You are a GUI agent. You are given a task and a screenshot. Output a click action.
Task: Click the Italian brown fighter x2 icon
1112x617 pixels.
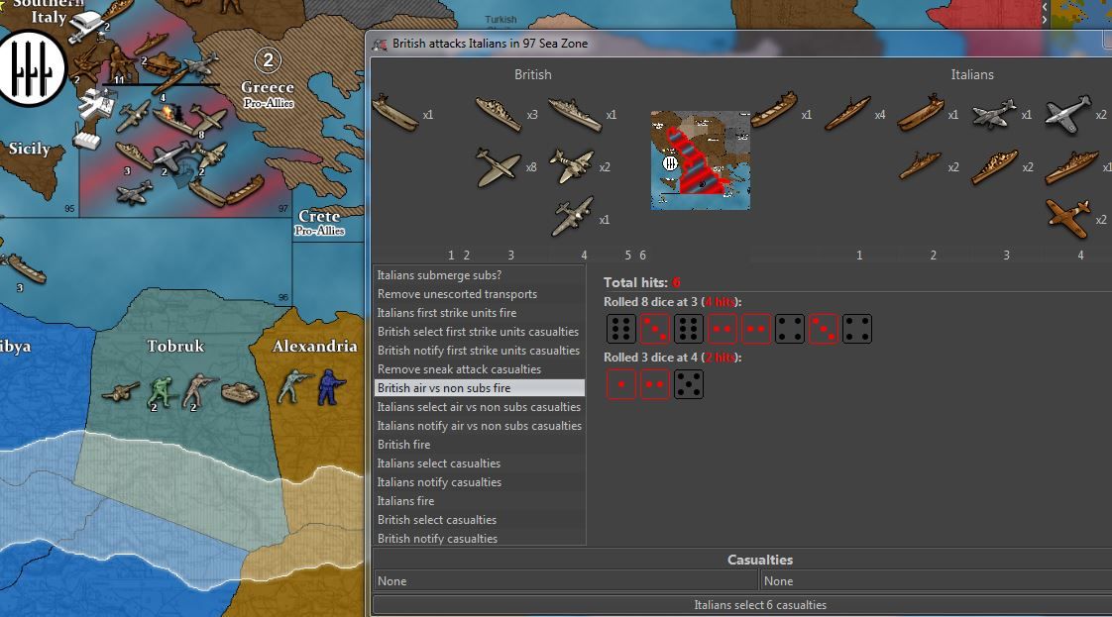click(x=1067, y=218)
